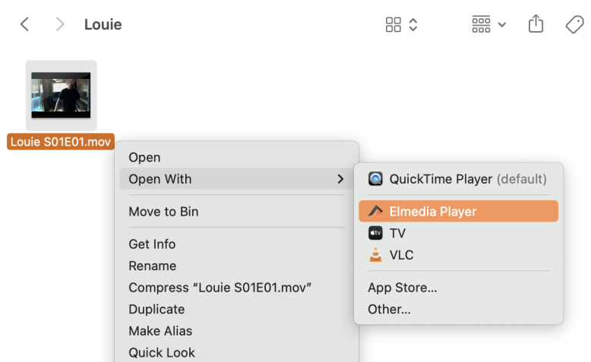Click the Finder forward arrow
This screenshot has width=591, height=362.
60,24
